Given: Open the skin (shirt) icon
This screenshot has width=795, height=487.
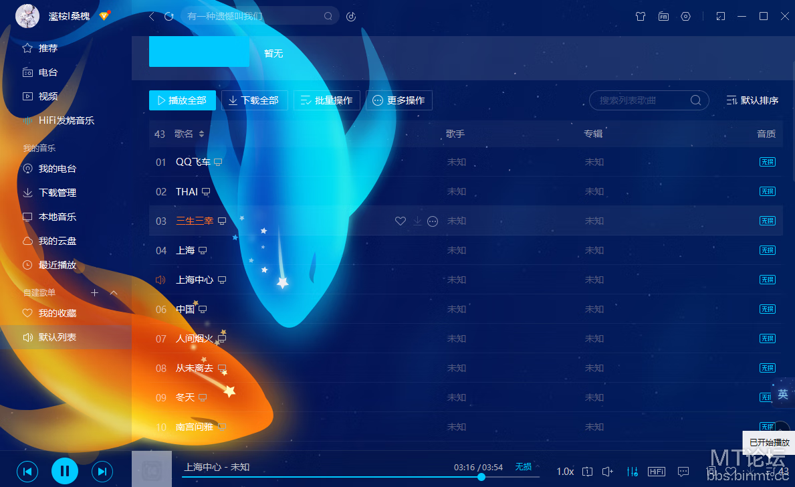Looking at the screenshot, I should click(x=641, y=16).
